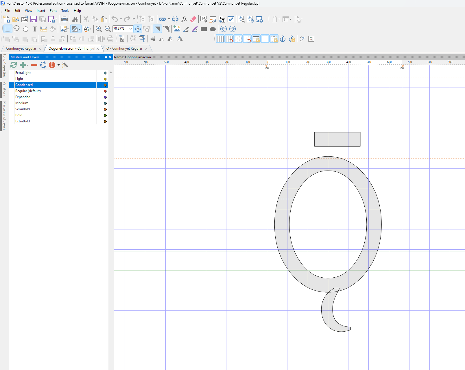Toggle fit-to-window zoom button
Screen dimensions: 465x370
(x=138, y=29)
